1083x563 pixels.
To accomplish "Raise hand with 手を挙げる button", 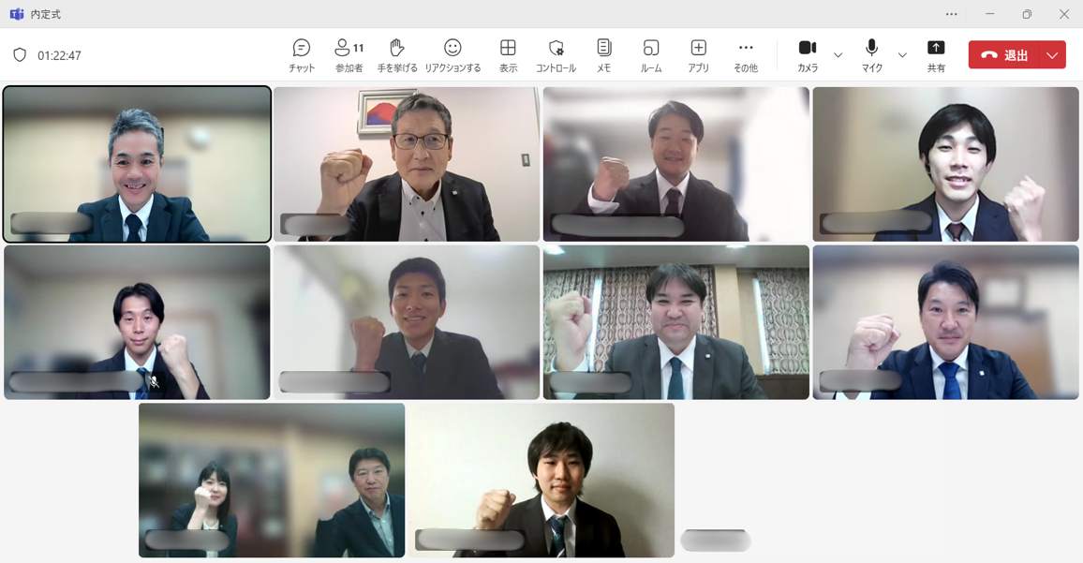I will (397, 55).
